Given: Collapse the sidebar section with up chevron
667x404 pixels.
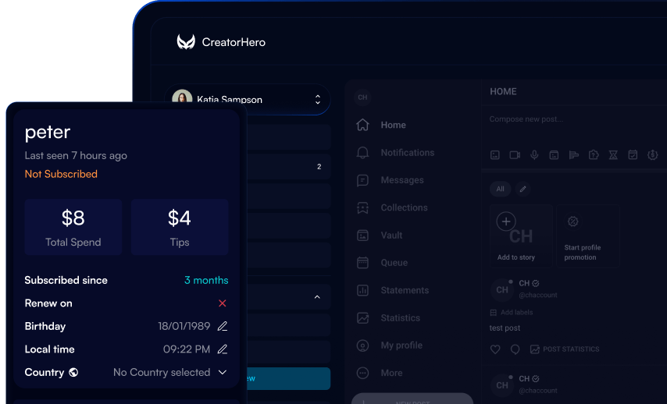Looking at the screenshot, I should pos(317,297).
